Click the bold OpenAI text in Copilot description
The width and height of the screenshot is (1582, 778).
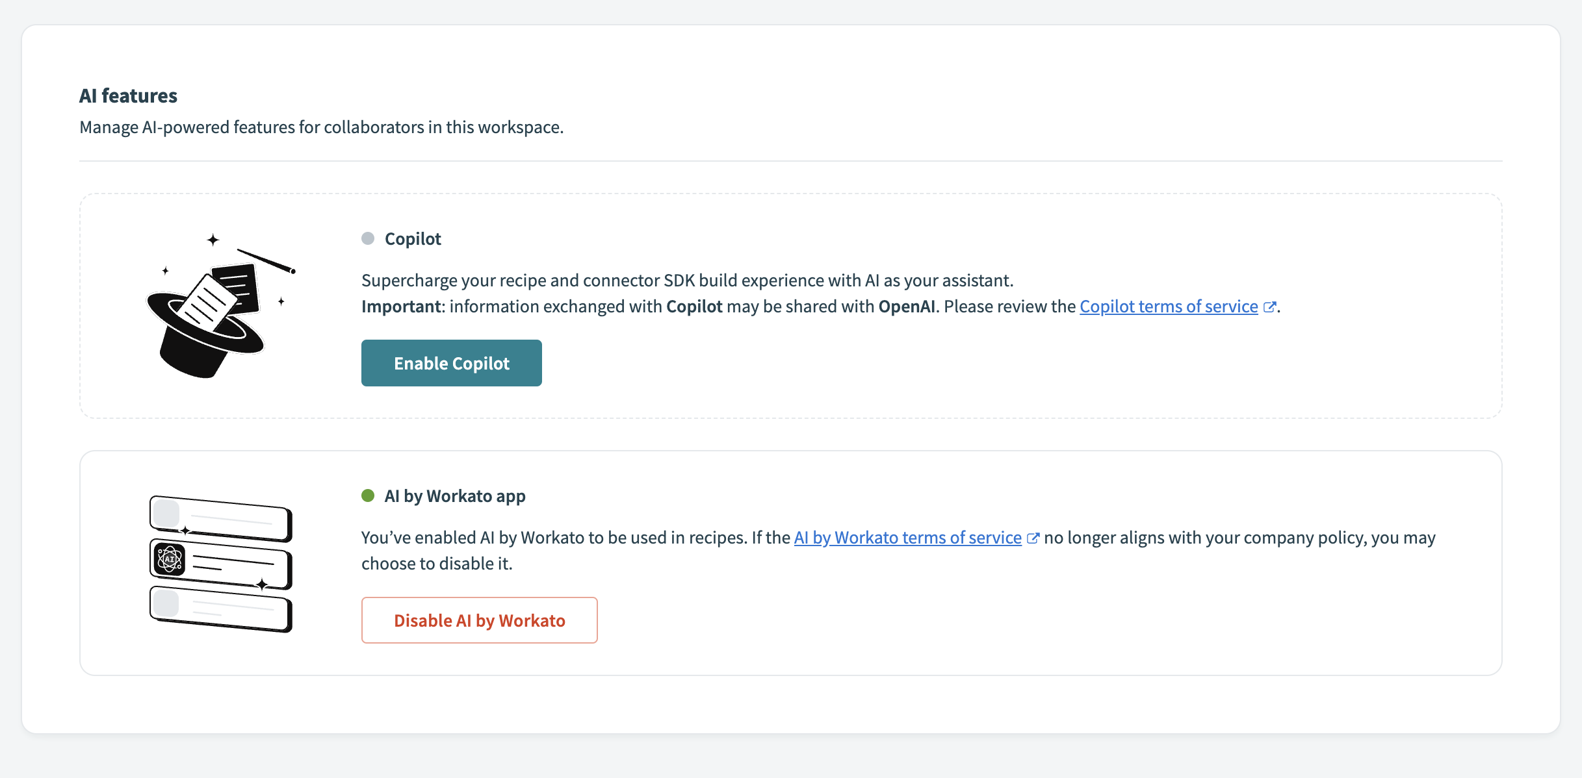click(x=907, y=306)
